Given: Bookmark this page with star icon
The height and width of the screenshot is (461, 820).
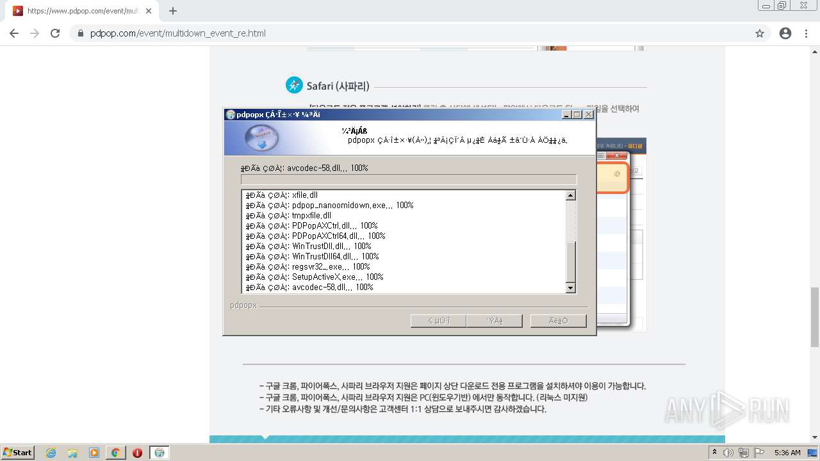Looking at the screenshot, I should coord(760,33).
